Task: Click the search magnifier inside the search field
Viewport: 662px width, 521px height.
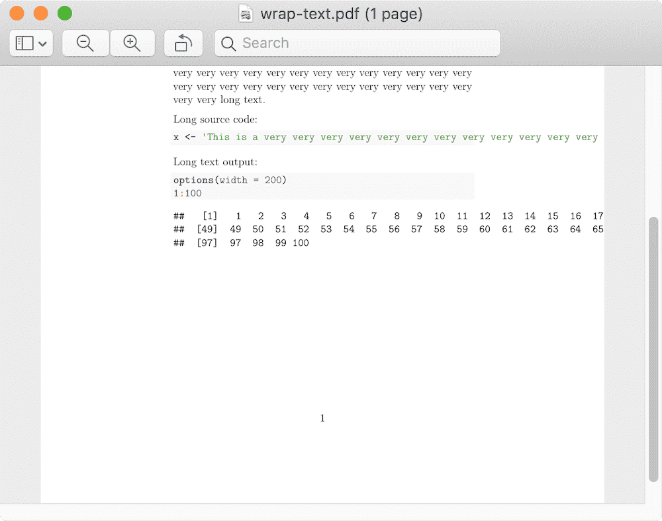Action: 228,43
